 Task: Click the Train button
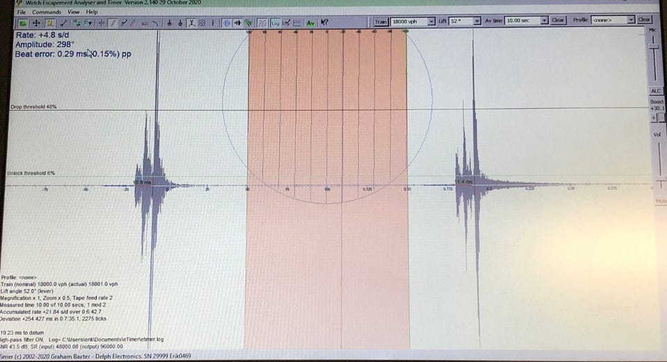(380, 22)
